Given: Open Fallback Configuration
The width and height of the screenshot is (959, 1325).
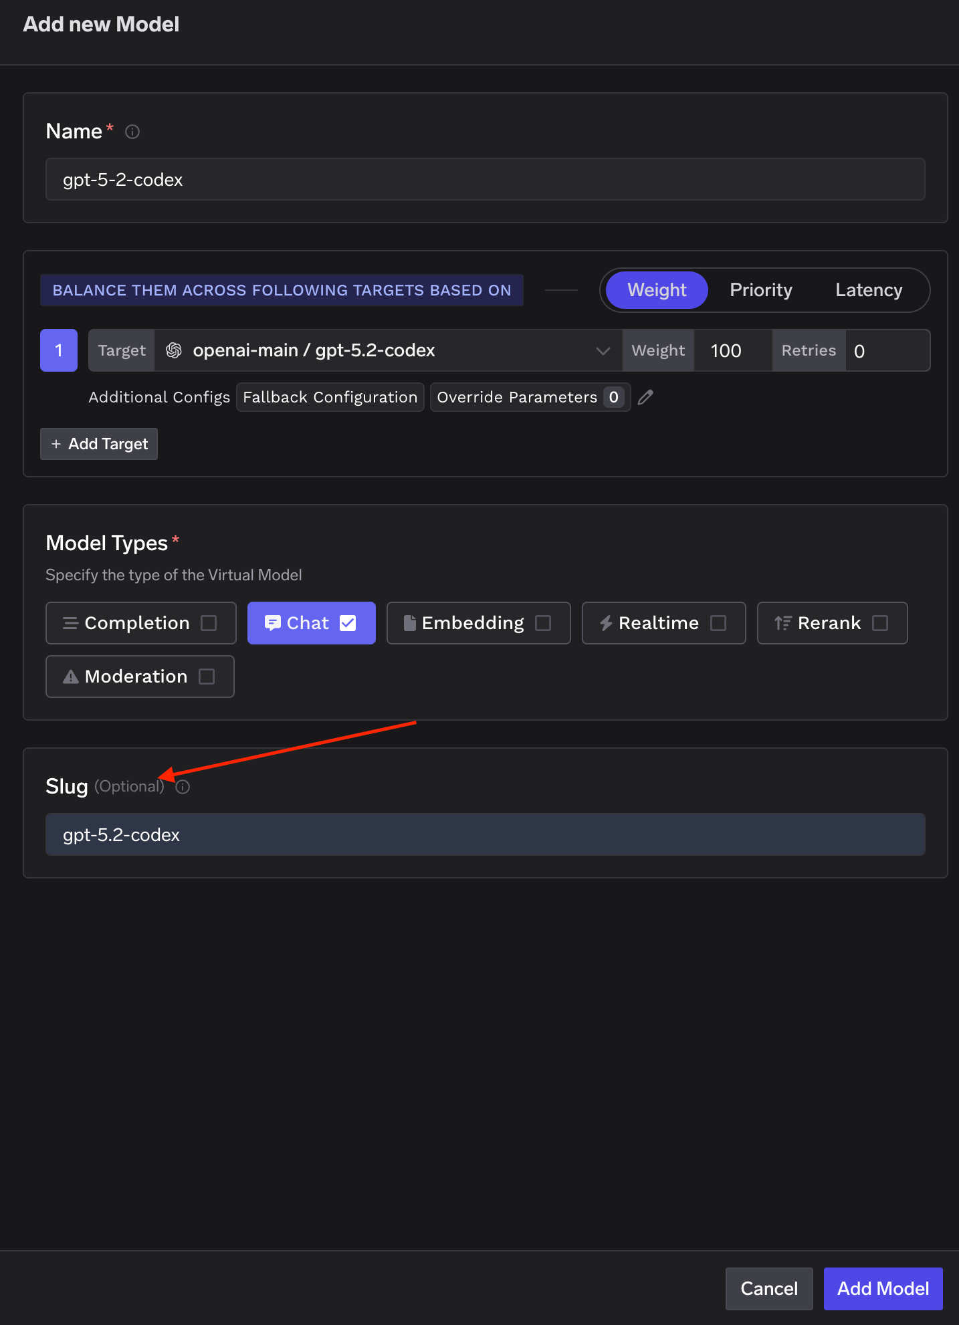Looking at the screenshot, I should click(330, 397).
